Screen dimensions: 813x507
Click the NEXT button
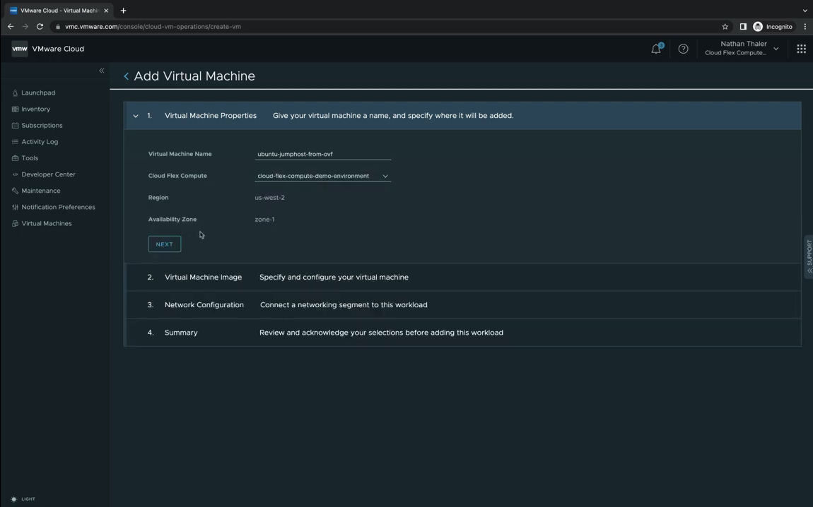(x=164, y=244)
